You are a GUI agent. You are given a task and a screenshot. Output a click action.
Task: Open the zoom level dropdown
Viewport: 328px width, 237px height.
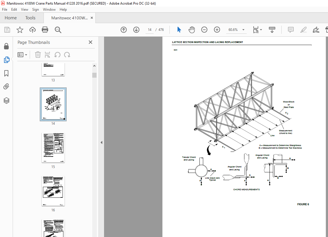(x=243, y=30)
